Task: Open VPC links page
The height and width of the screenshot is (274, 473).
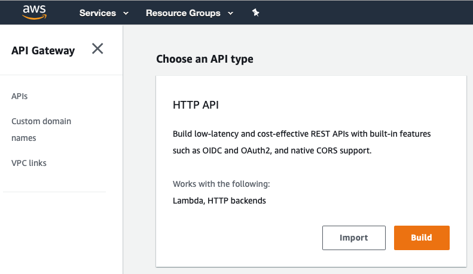Action: [x=29, y=163]
